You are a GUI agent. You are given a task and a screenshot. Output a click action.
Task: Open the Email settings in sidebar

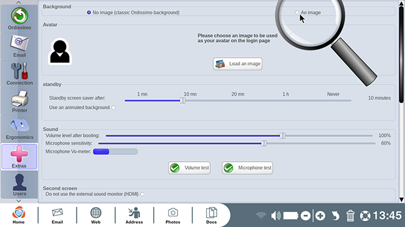(x=19, y=47)
